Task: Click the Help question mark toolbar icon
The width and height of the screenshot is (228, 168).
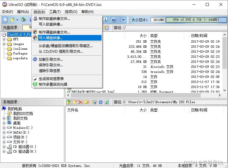Action: [x=114, y=20]
